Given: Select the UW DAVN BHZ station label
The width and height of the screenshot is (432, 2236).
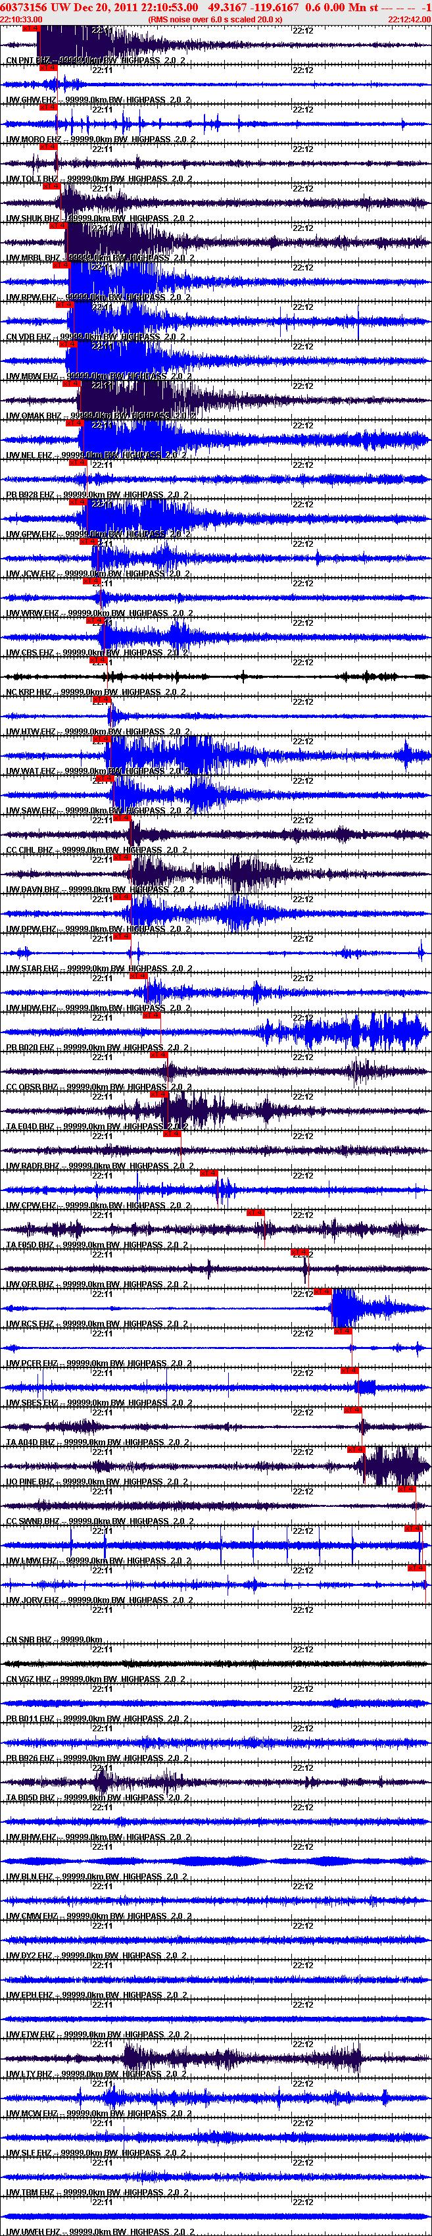Looking at the screenshot, I should pyautogui.click(x=33, y=890).
